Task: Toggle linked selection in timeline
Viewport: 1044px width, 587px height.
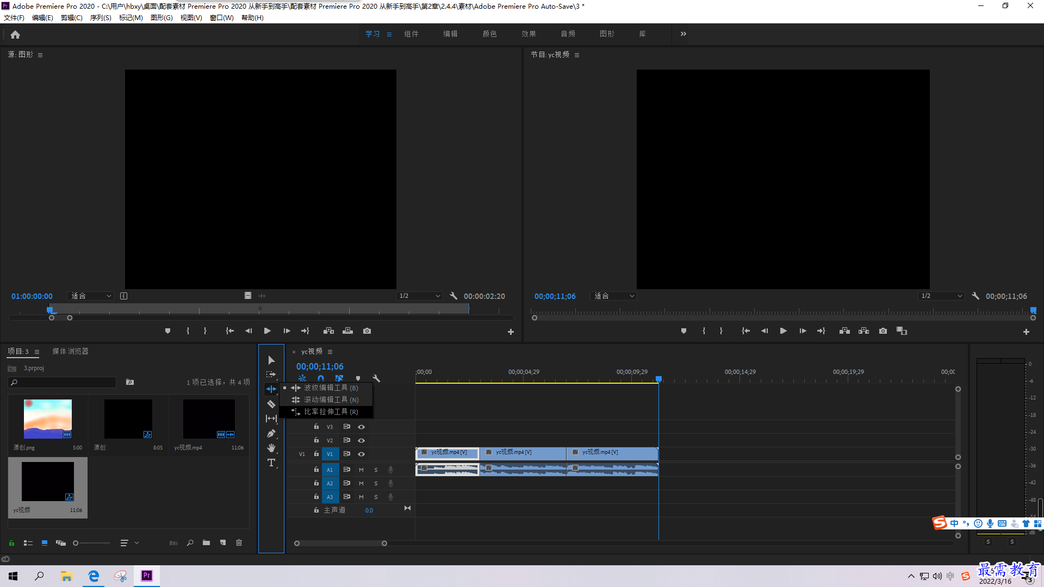Action: [339, 378]
